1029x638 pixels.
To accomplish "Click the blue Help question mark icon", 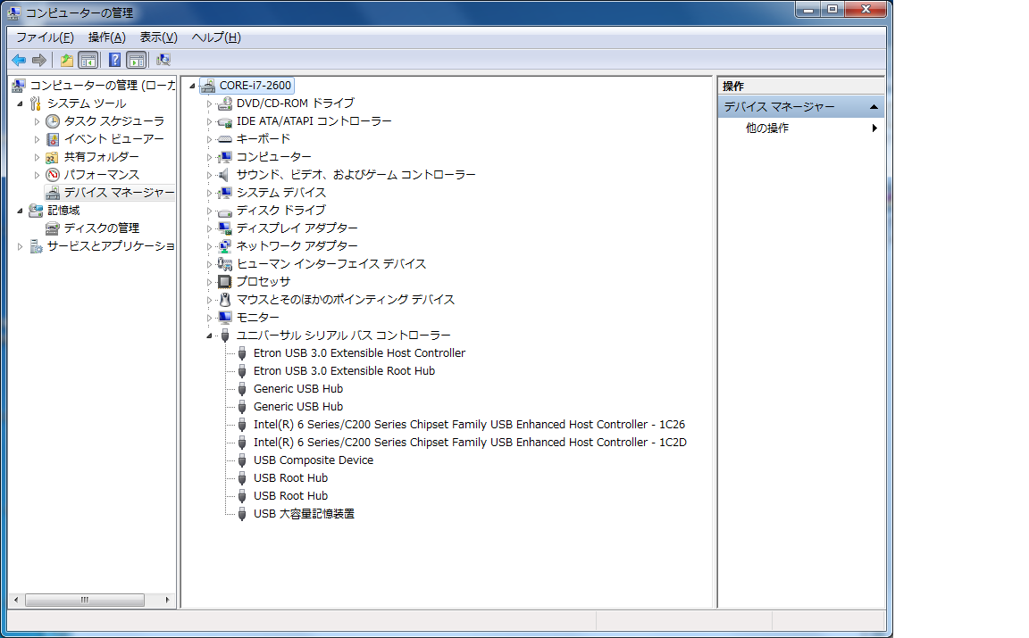I will click(114, 60).
